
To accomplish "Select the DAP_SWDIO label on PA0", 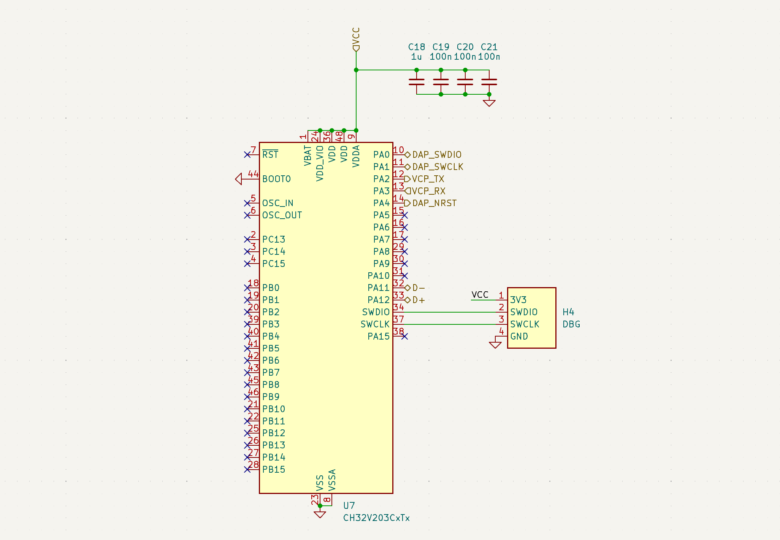I will [x=433, y=155].
